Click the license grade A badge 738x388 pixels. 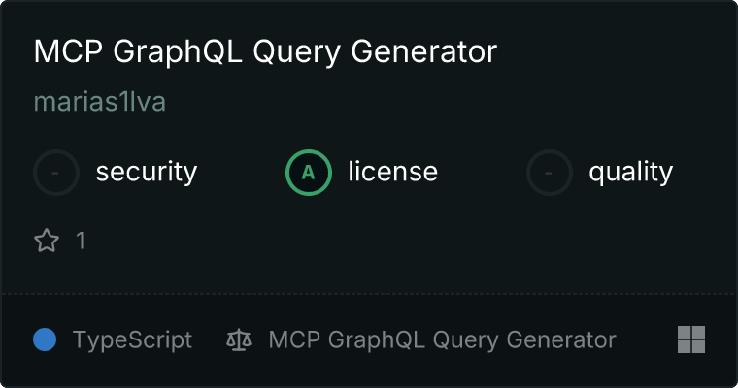coord(309,173)
